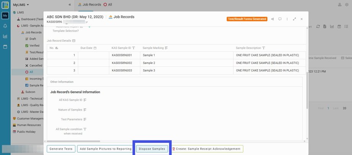Click the dialog horizontal scrollbar thumb
Image resolution: width=352 pixels, height=155 pixels.
pyautogui.click(x=73, y=141)
